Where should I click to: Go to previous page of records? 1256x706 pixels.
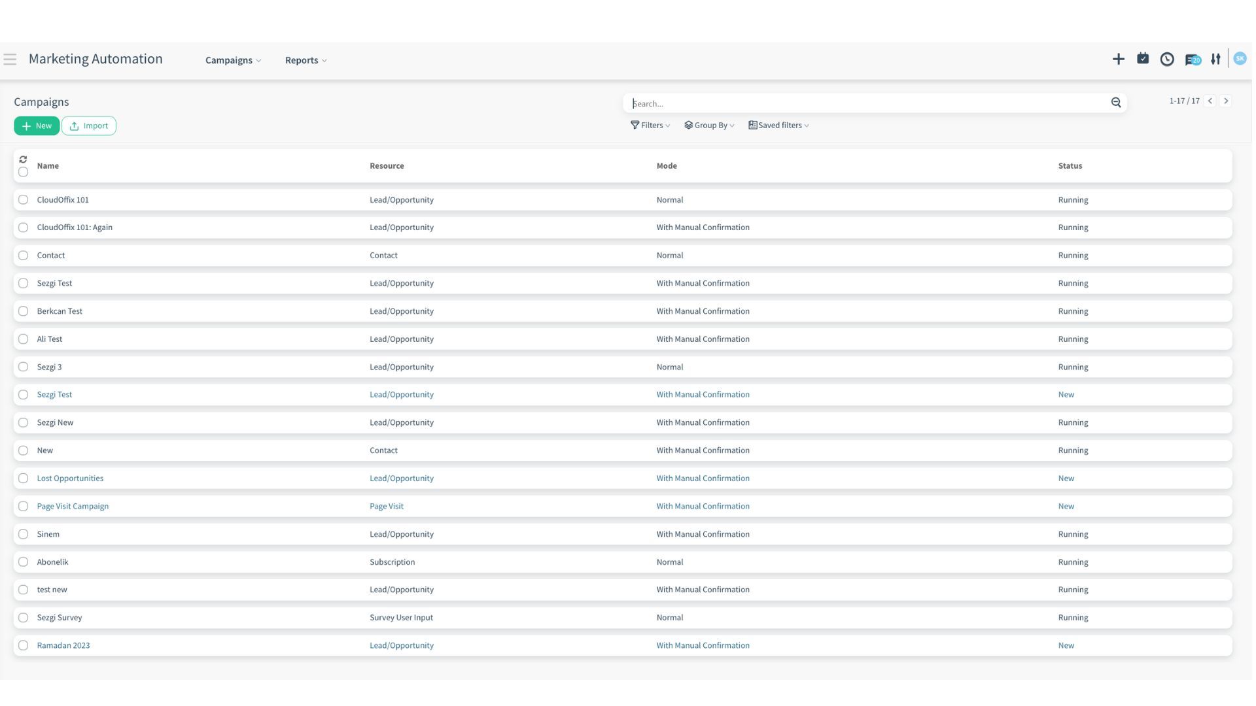(1210, 101)
